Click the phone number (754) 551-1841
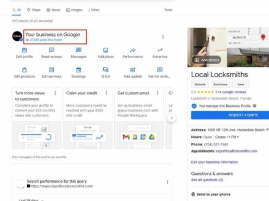Screen dimensions: 269x201 coord(216,145)
